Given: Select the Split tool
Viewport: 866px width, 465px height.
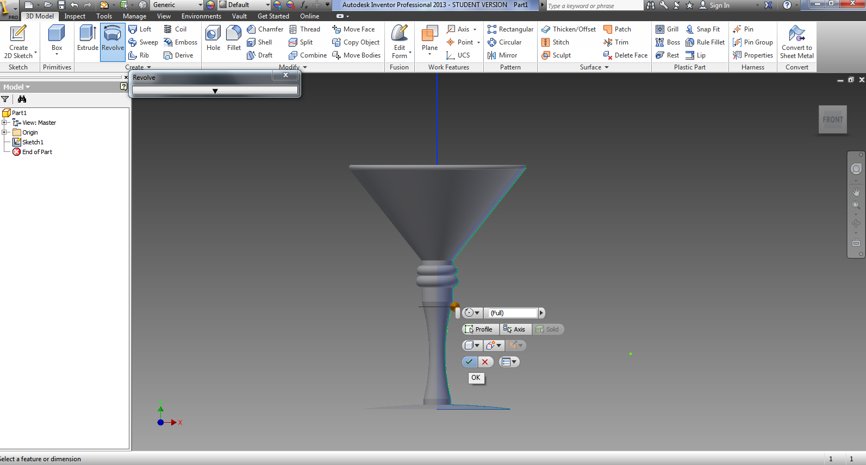Looking at the screenshot, I should [x=301, y=42].
